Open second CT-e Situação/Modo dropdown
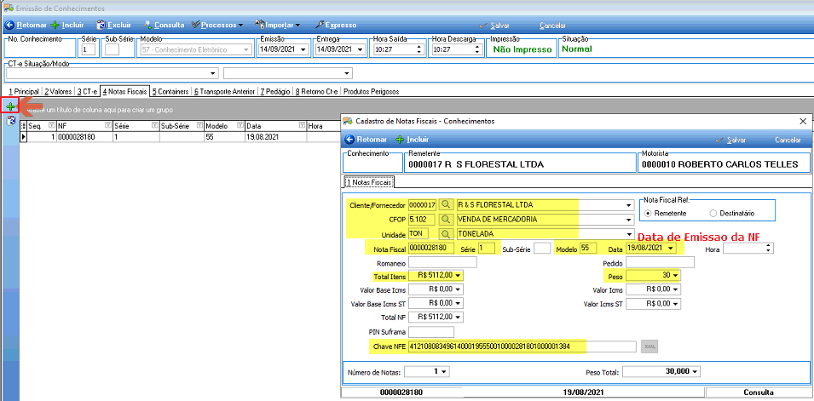The image size is (814, 401). 347,72
